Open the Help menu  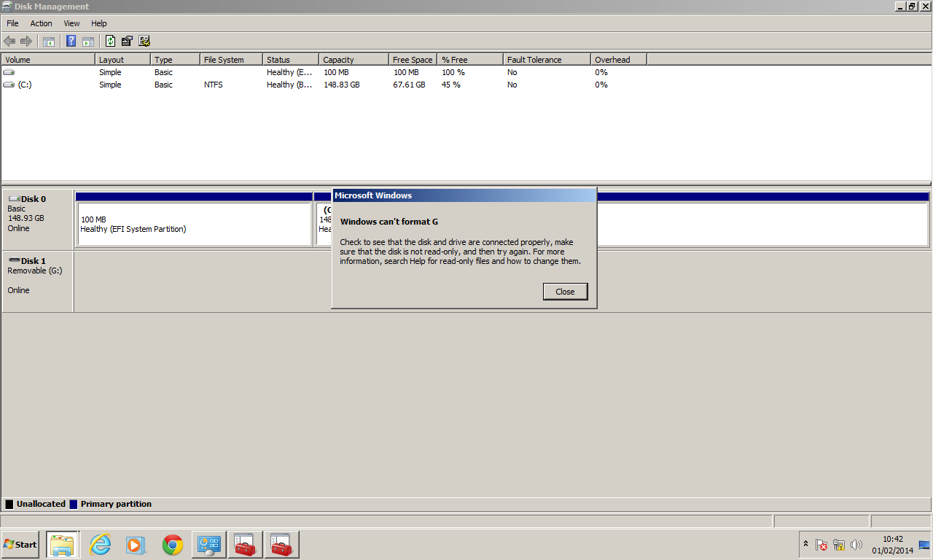coord(99,23)
